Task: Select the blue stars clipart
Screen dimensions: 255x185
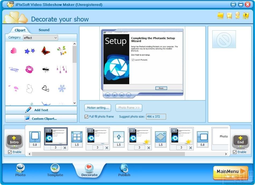Action: (x=30, y=51)
